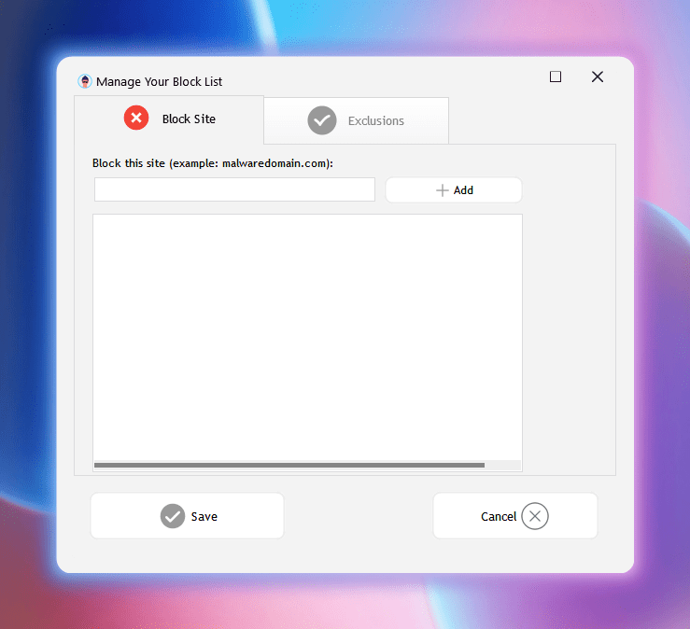Save the block list changes

tap(187, 516)
